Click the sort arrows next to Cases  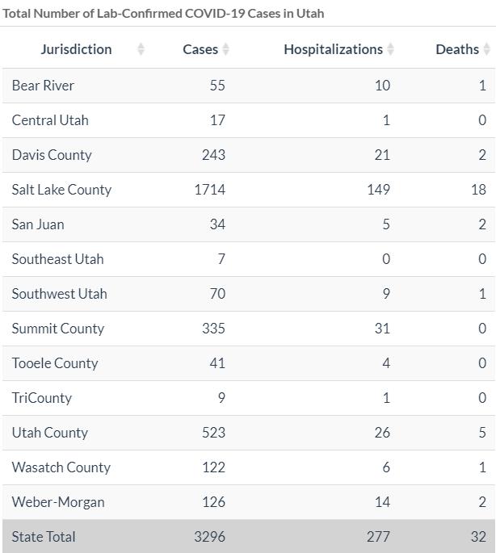226,49
